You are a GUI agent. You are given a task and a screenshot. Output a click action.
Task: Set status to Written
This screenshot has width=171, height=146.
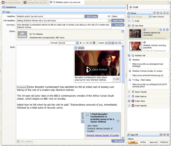(x=143, y=142)
